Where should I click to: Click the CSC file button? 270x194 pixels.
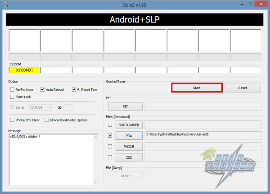coord(129,157)
